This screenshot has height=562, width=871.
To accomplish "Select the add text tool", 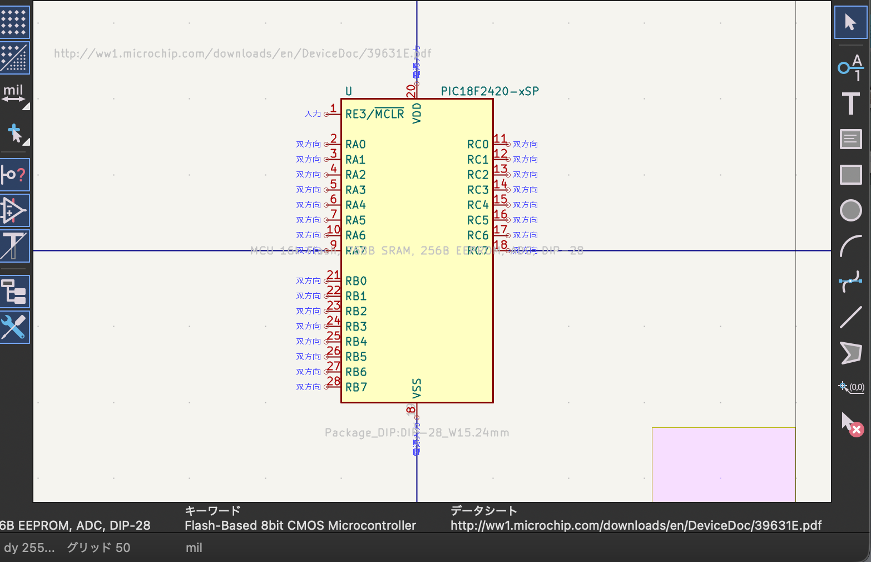I will point(850,103).
